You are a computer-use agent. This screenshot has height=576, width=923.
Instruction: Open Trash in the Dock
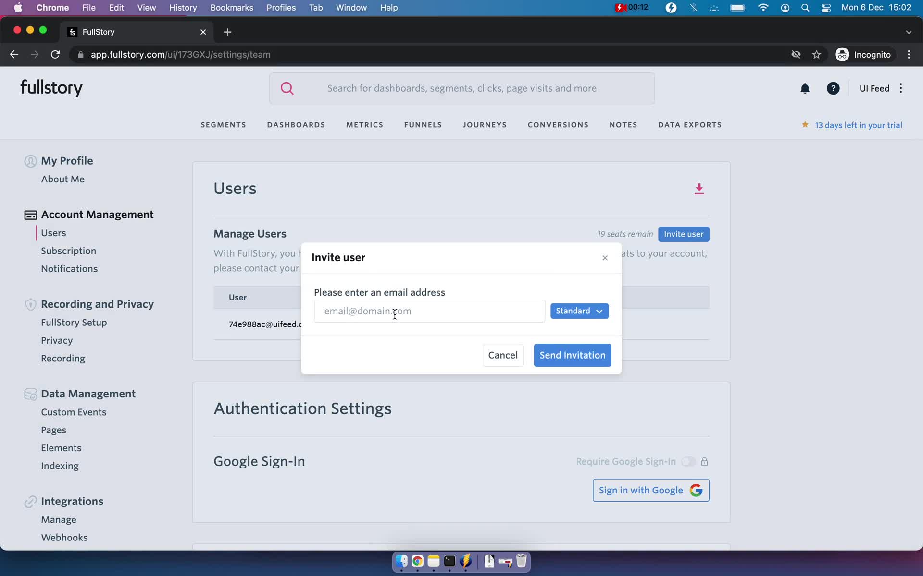point(521,561)
